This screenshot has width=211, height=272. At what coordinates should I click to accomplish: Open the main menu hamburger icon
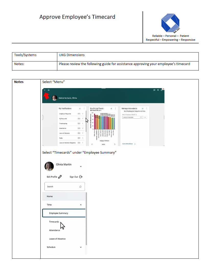[x=45, y=90]
